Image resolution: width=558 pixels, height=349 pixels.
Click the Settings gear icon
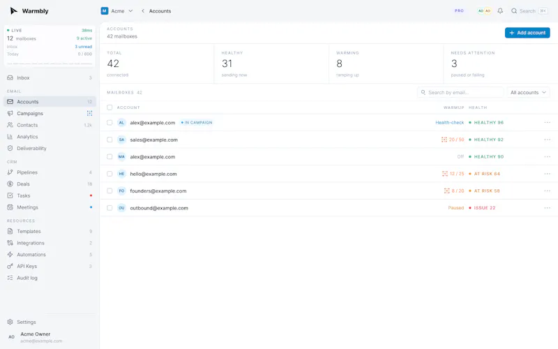(x=10, y=322)
